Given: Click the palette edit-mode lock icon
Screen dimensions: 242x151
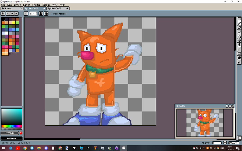Looking at the screenshot, I should tap(3, 14).
